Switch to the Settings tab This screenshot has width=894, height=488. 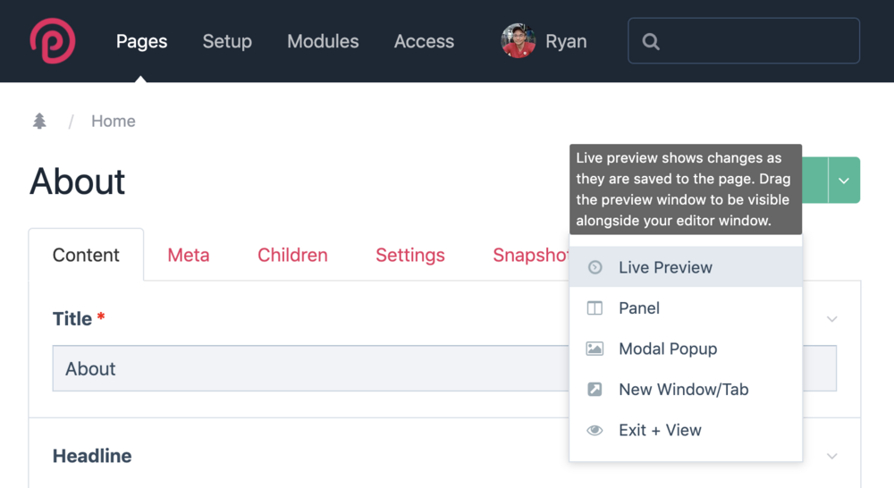(410, 255)
